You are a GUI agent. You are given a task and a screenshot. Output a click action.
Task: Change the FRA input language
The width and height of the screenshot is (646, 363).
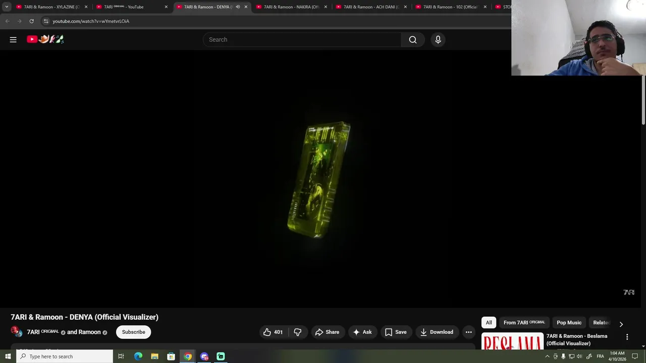click(x=600, y=356)
